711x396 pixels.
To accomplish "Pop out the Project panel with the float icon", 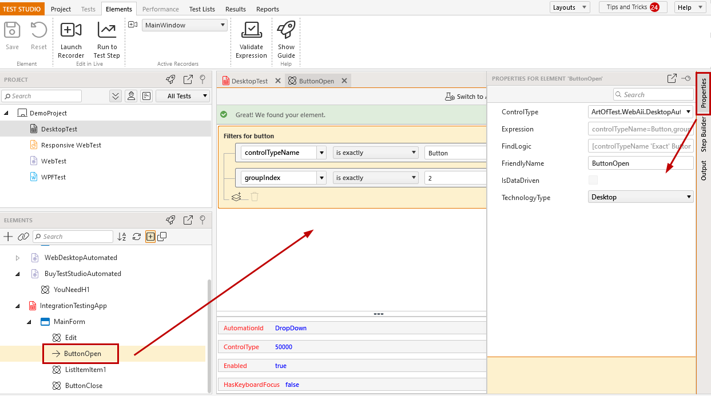I will 188,79.
